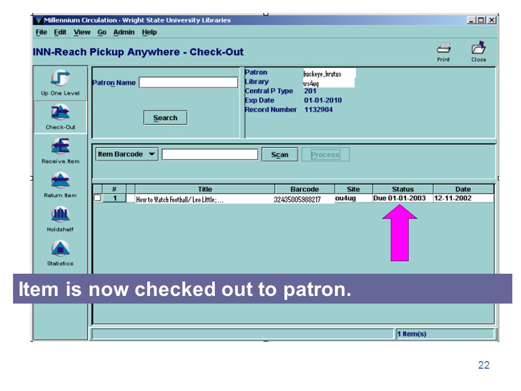Open the Help menu
Image resolution: width=521 pixels, height=391 pixels.
(149, 32)
